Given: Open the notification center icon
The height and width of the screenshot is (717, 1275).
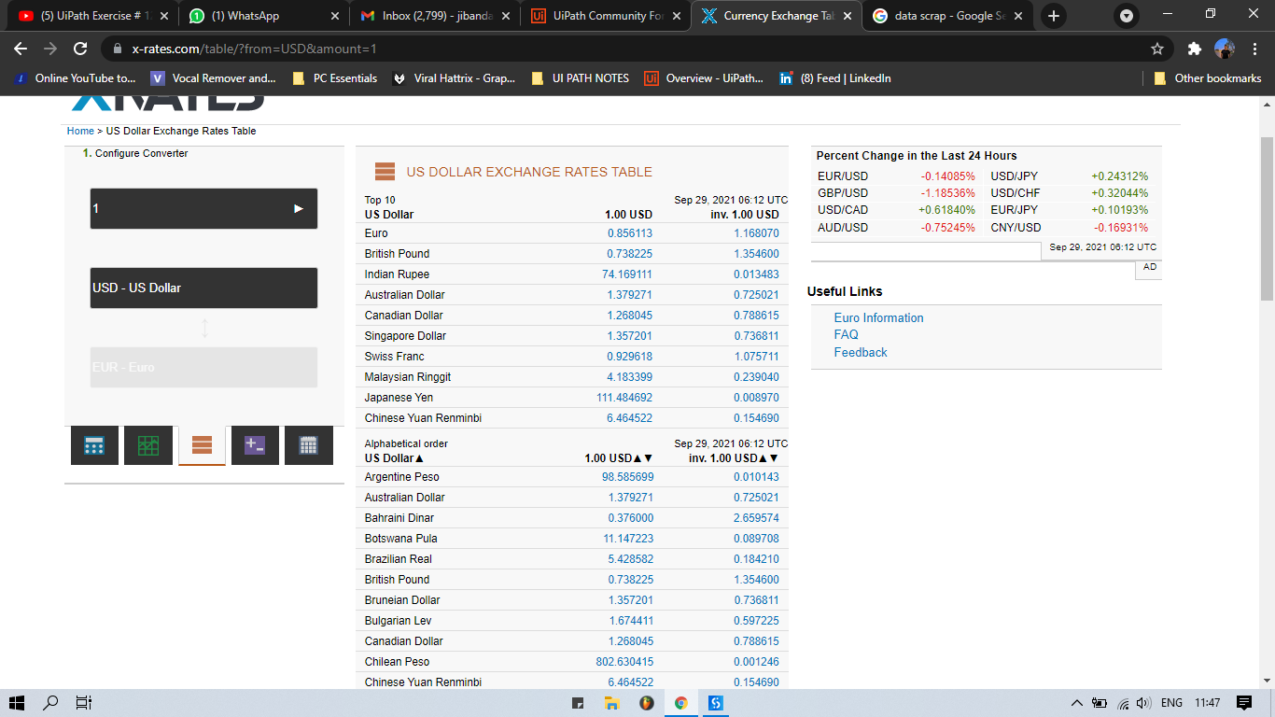Looking at the screenshot, I should coord(1244,703).
